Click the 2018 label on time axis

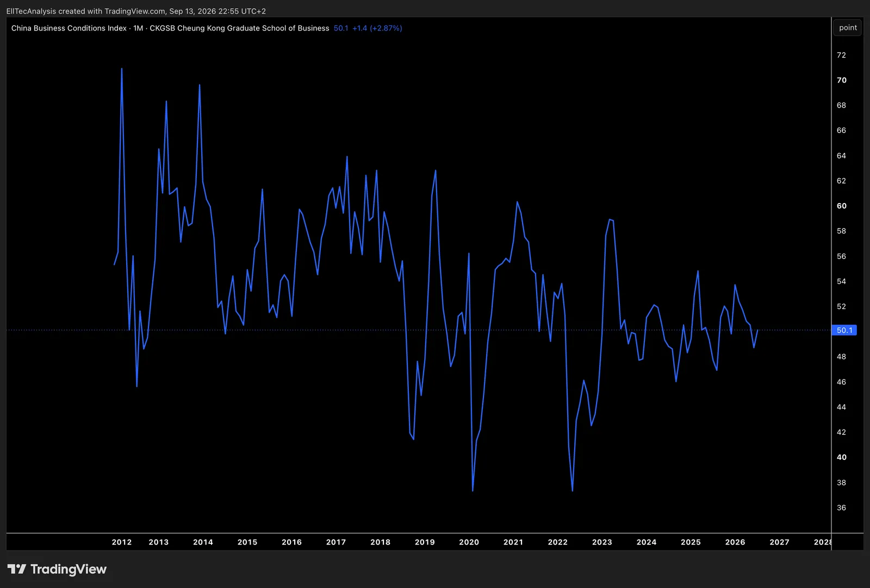[380, 542]
